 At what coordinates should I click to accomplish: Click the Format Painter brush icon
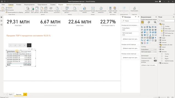pyautogui.click(x=6, y=12)
